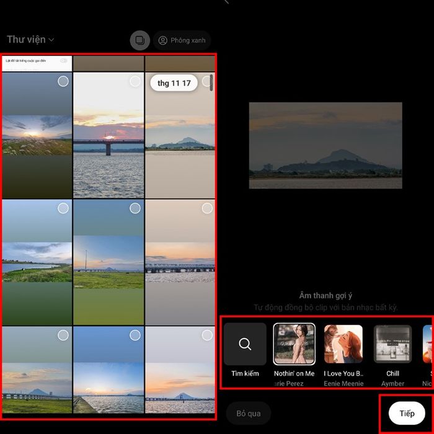Choose the I Love You B.. track
The height and width of the screenshot is (434, 434).
(x=343, y=355)
